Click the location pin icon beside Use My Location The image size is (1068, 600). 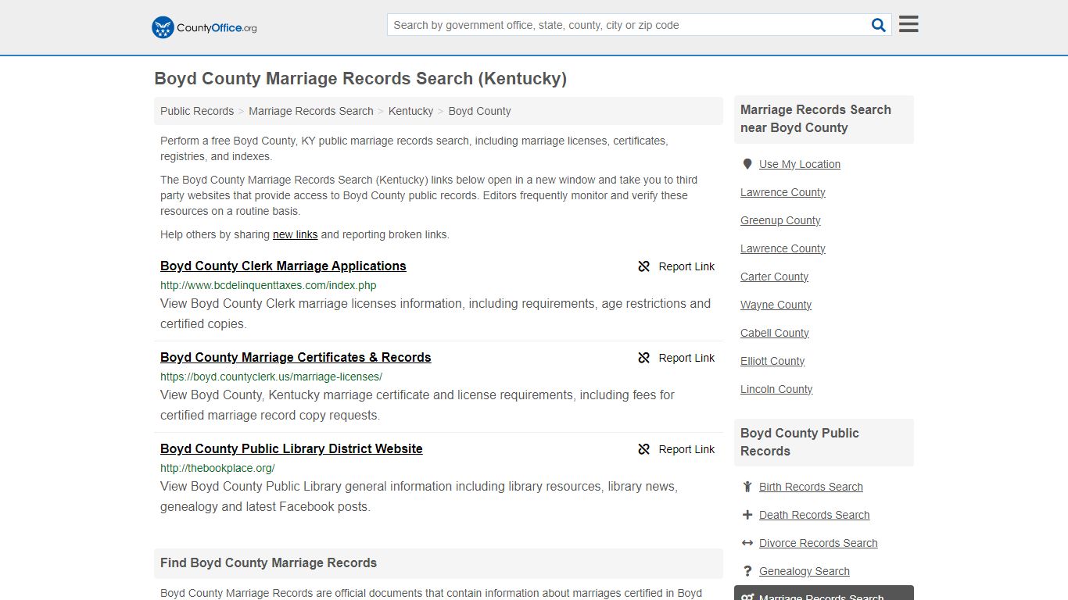tap(747, 164)
